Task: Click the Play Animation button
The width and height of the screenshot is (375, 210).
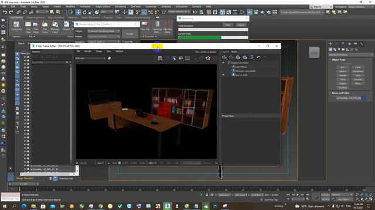Action: (298, 195)
